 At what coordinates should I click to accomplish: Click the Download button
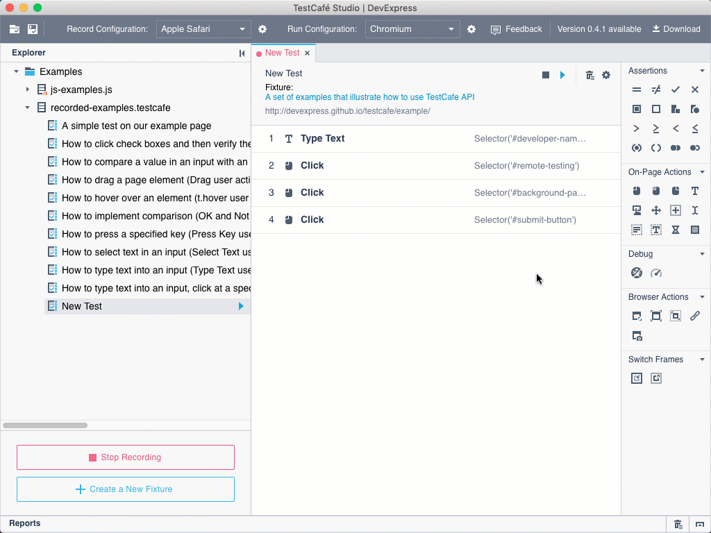point(676,29)
